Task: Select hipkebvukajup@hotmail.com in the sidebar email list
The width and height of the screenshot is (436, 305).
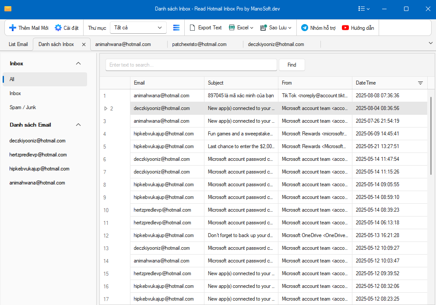Action: (39, 169)
